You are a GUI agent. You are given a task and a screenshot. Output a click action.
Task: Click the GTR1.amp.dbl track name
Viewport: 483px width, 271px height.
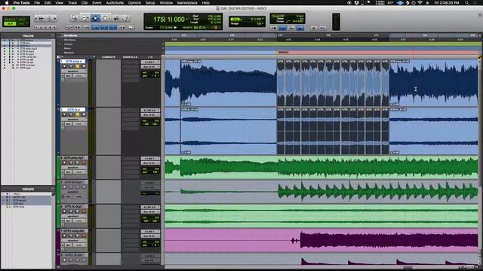tap(73, 230)
